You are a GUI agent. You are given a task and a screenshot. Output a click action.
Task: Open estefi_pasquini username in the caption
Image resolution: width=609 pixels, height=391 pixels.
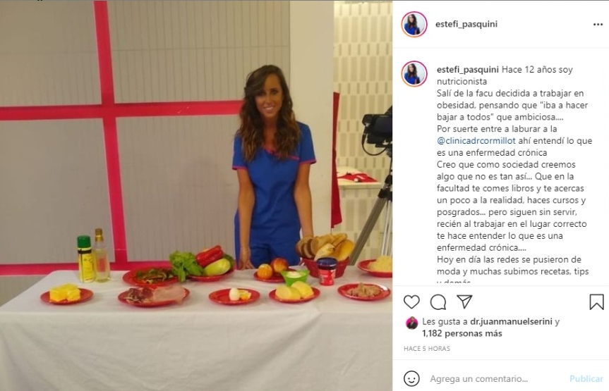coord(468,70)
